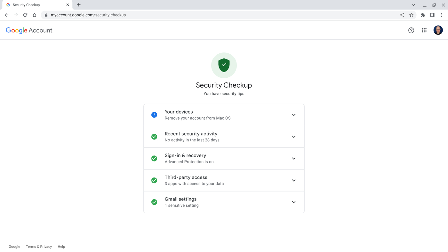
Task: Expand the Sign-in & recovery section
Action: click(293, 158)
